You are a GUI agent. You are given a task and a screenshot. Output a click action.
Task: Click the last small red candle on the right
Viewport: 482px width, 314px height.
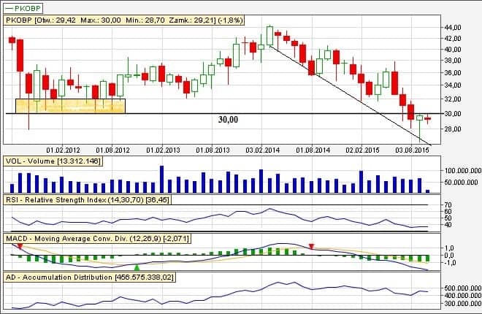pyautogui.click(x=428, y=118)
